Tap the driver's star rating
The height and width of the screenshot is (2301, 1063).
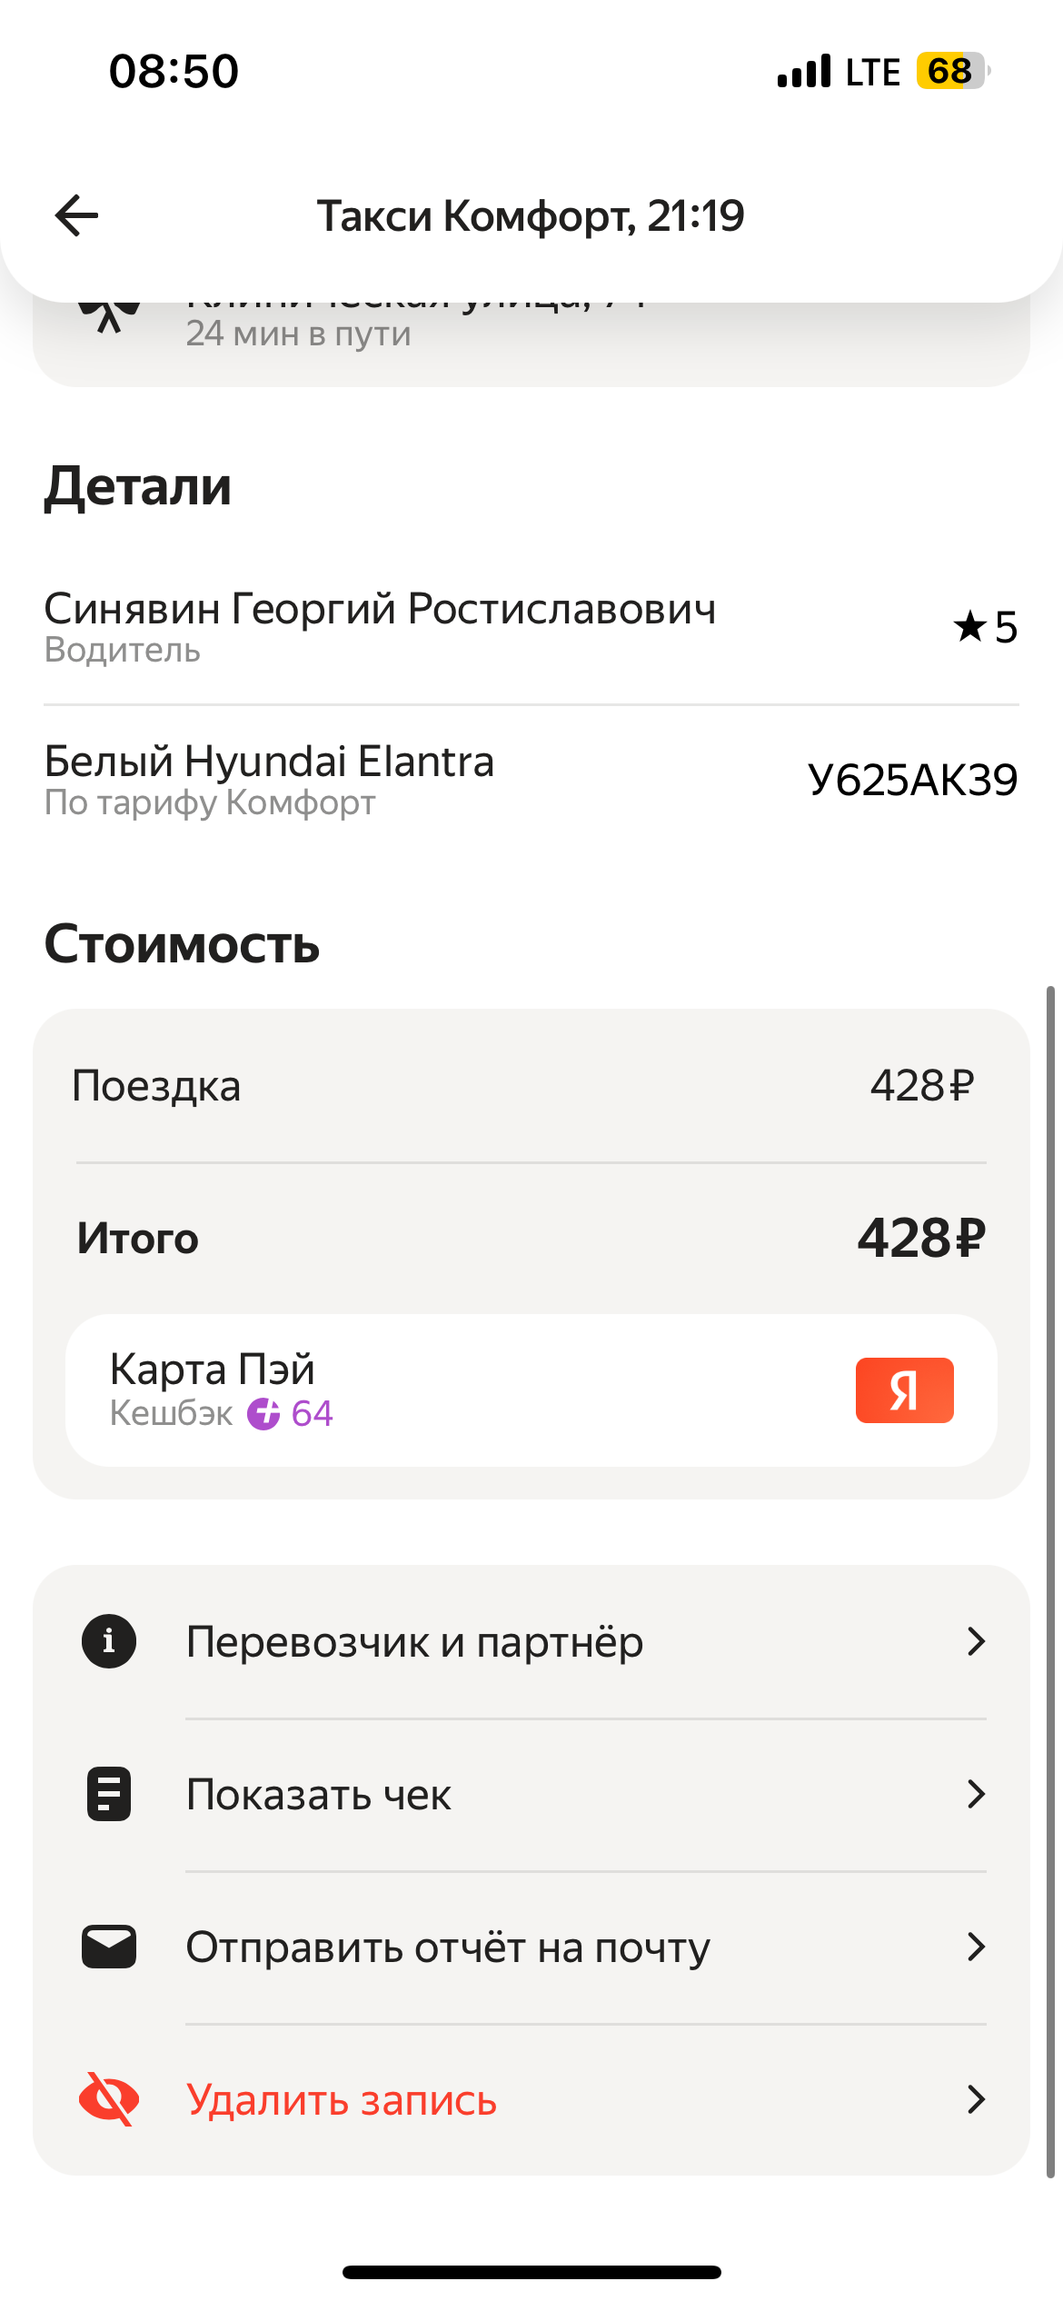[985, 627]
